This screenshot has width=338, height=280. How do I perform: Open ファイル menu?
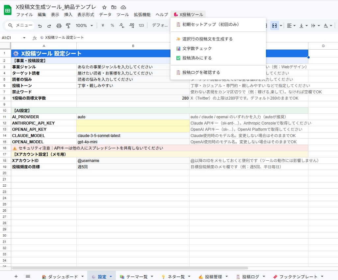click(x=24, y=15)
